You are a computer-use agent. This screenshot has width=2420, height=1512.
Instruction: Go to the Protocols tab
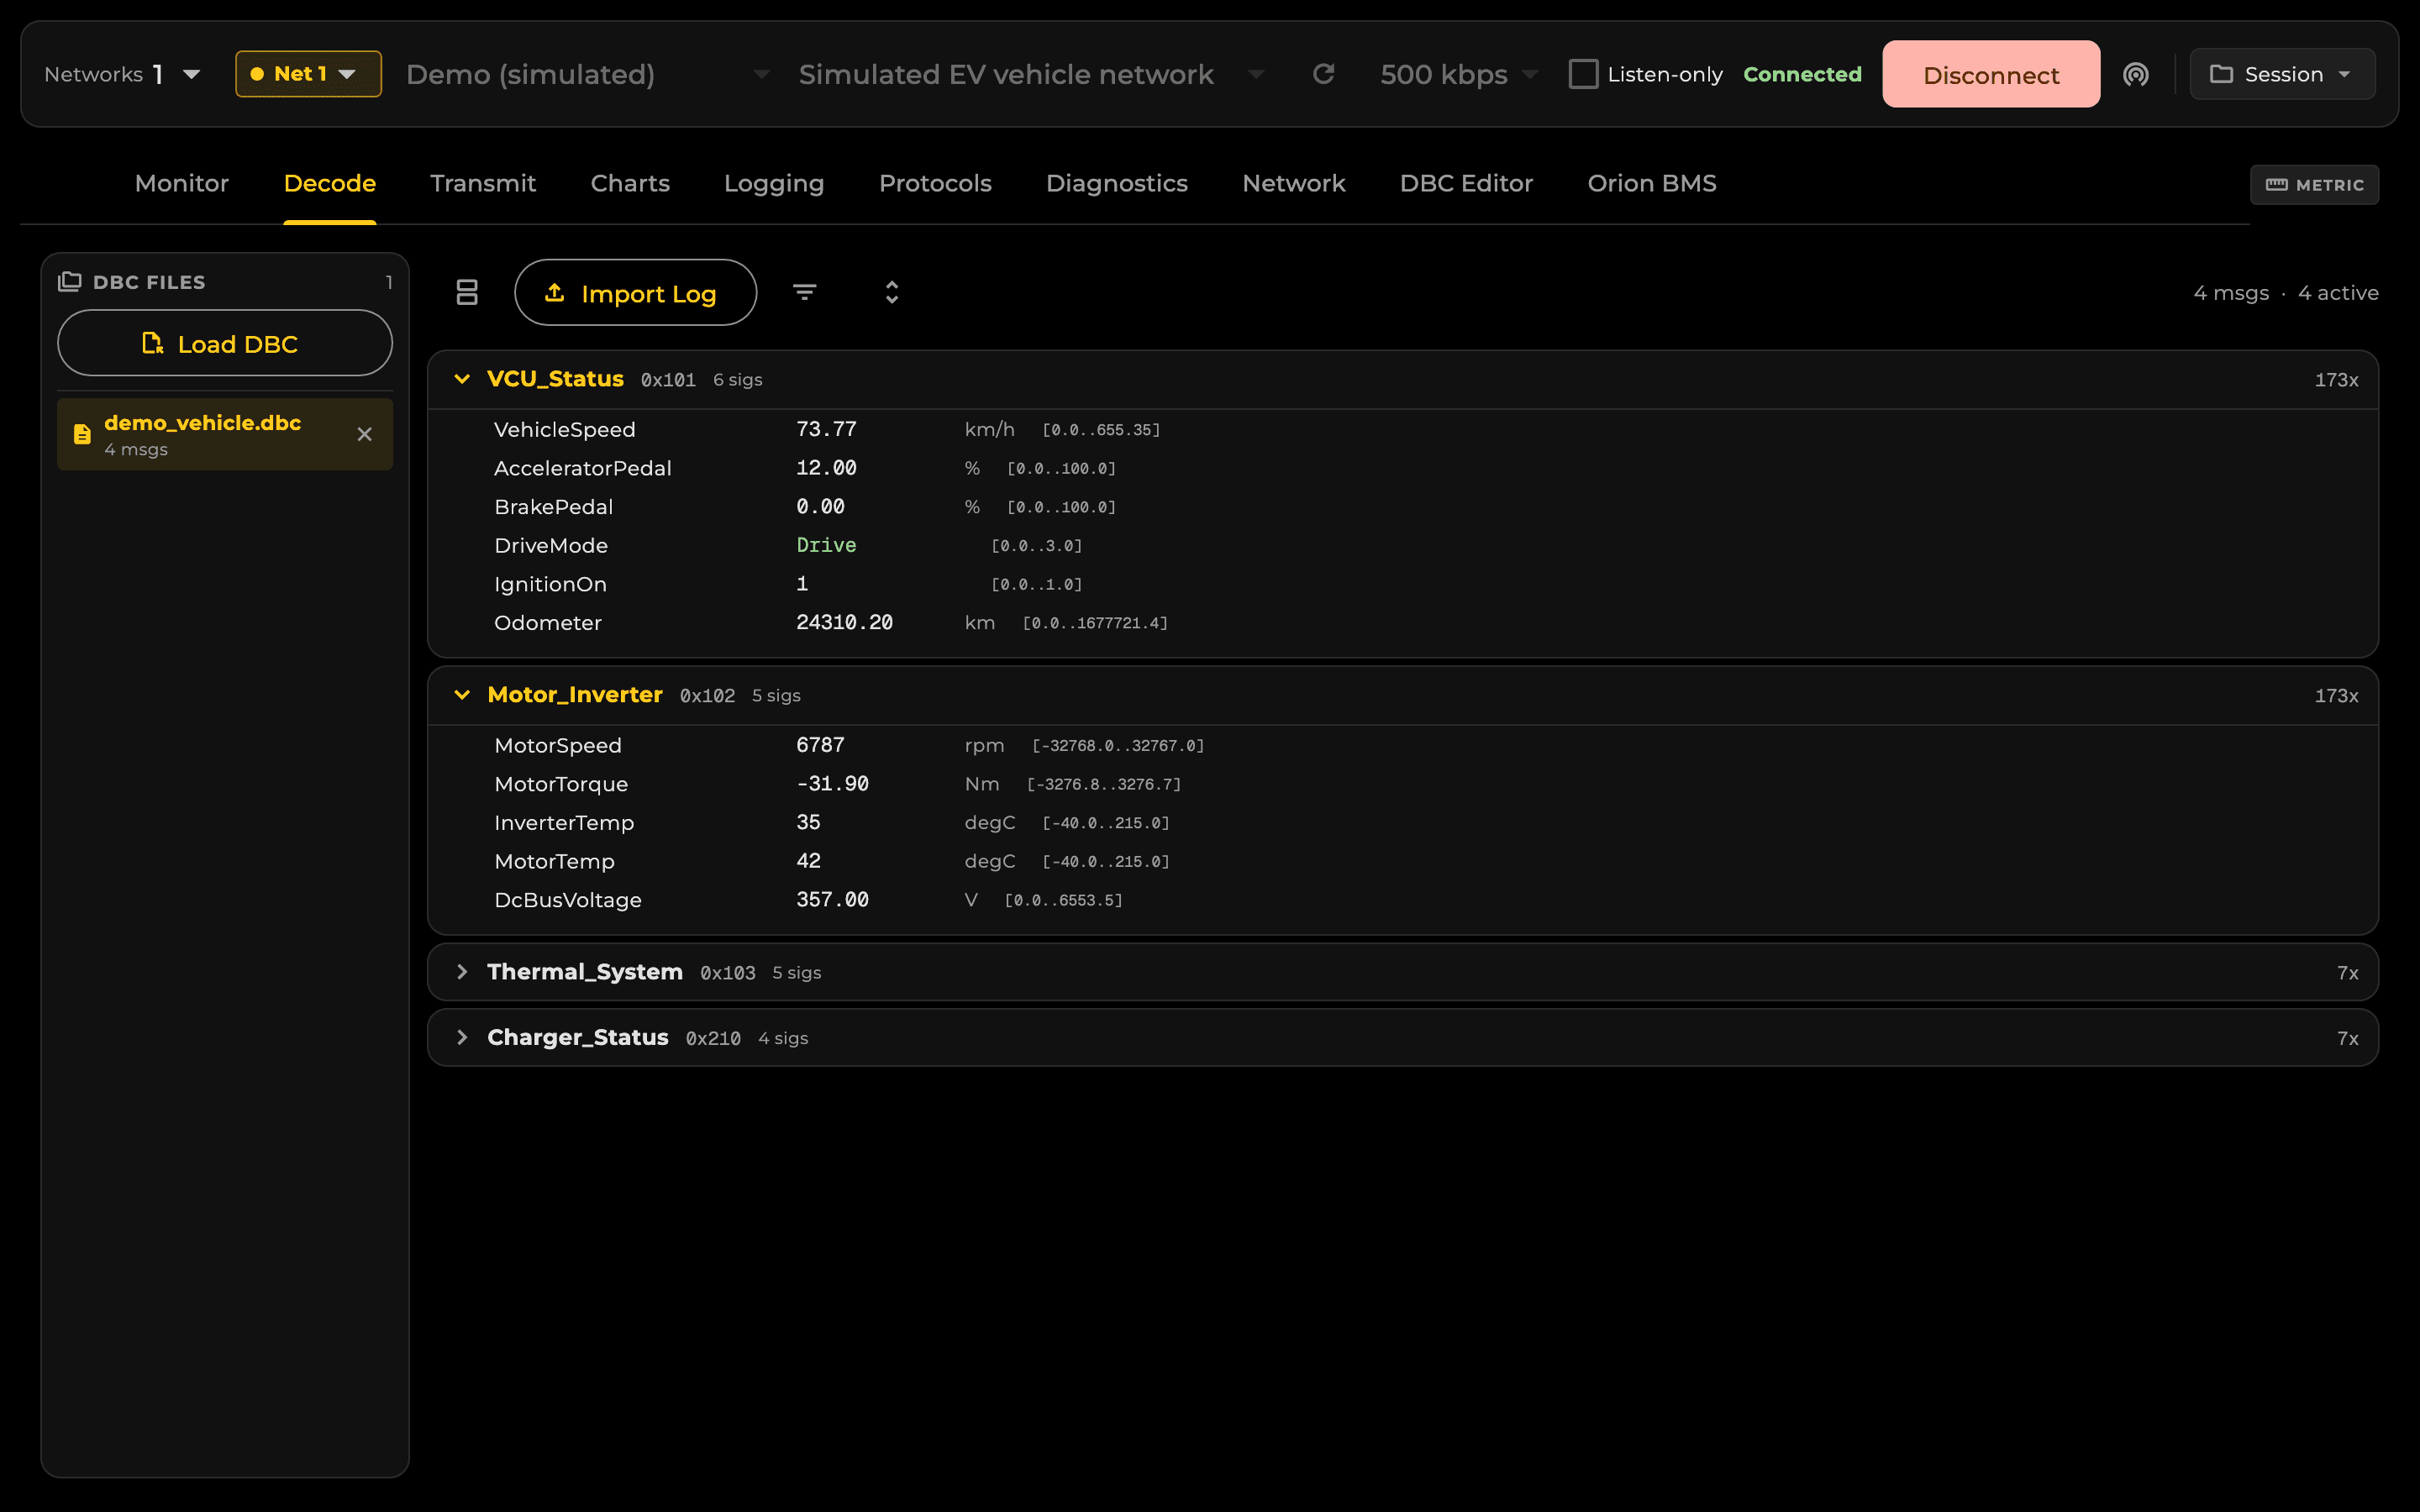935,183
